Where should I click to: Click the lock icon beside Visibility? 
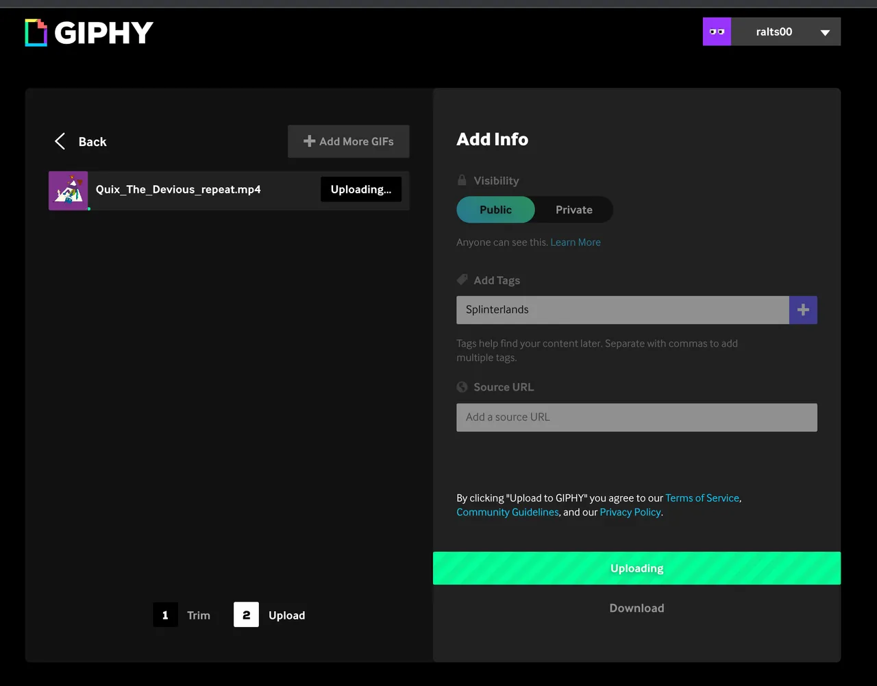click(462, 180)
